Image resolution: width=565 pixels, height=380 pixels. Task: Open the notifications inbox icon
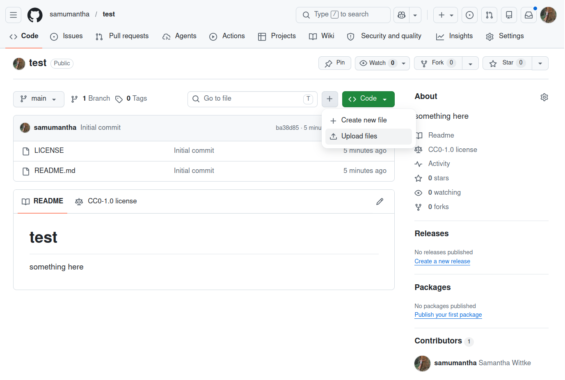point(528,15)
